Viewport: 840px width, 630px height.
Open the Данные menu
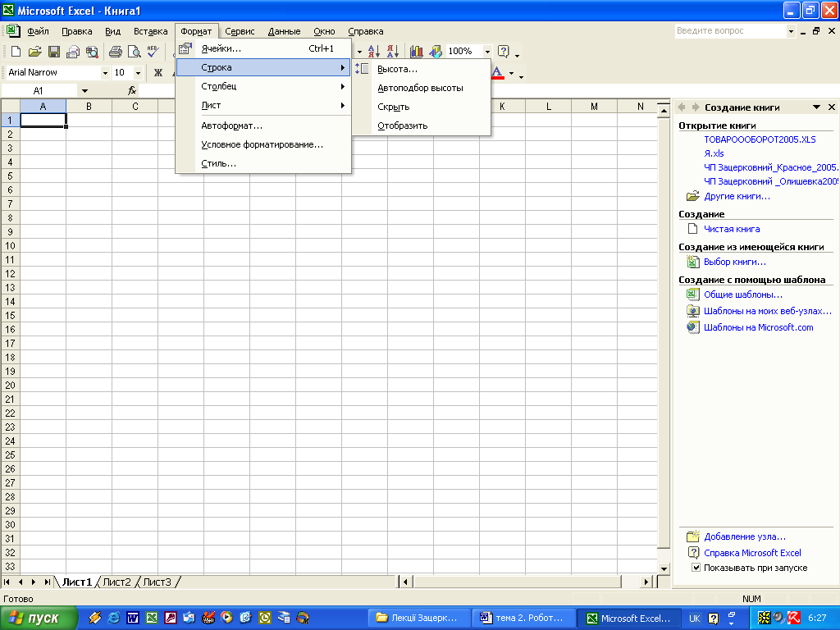(x=284, y=31)
